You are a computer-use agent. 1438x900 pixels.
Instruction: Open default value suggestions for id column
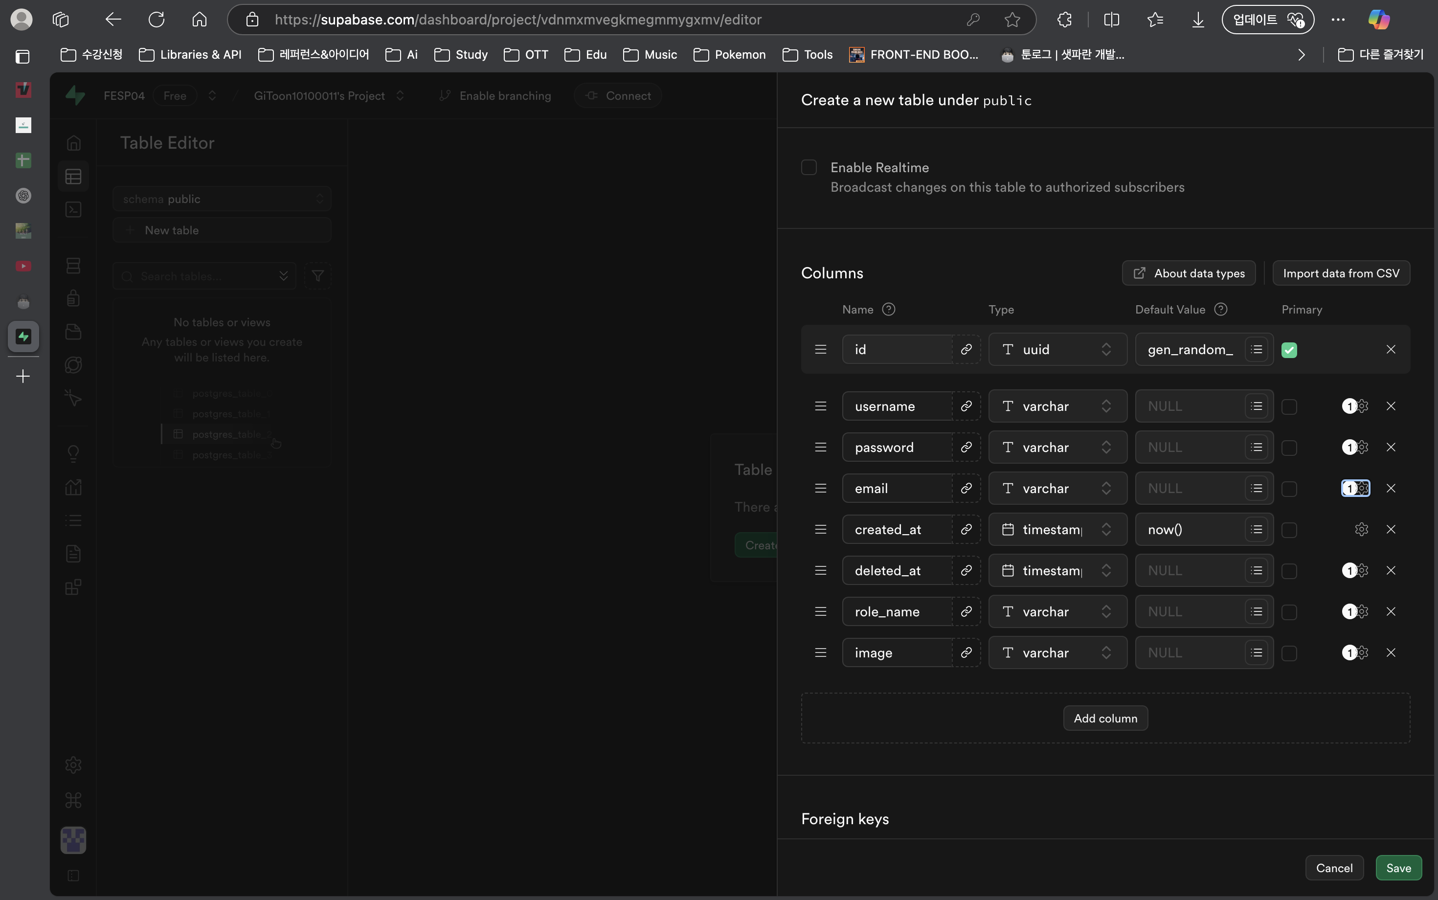point(1257,349)
